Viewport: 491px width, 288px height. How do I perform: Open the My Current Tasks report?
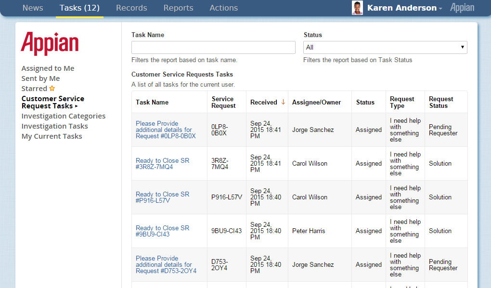point(52,136)
